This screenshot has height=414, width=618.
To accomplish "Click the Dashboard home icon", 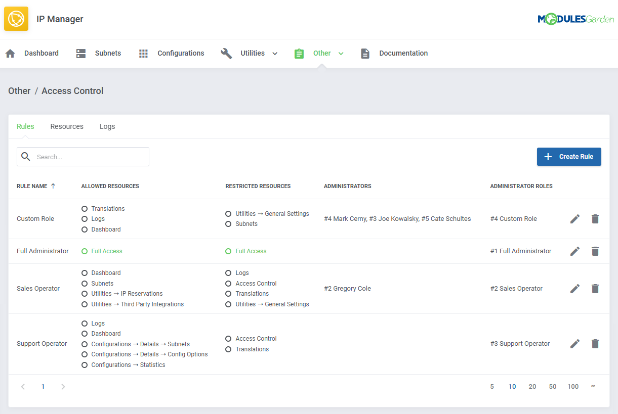I will coord(10,54).
